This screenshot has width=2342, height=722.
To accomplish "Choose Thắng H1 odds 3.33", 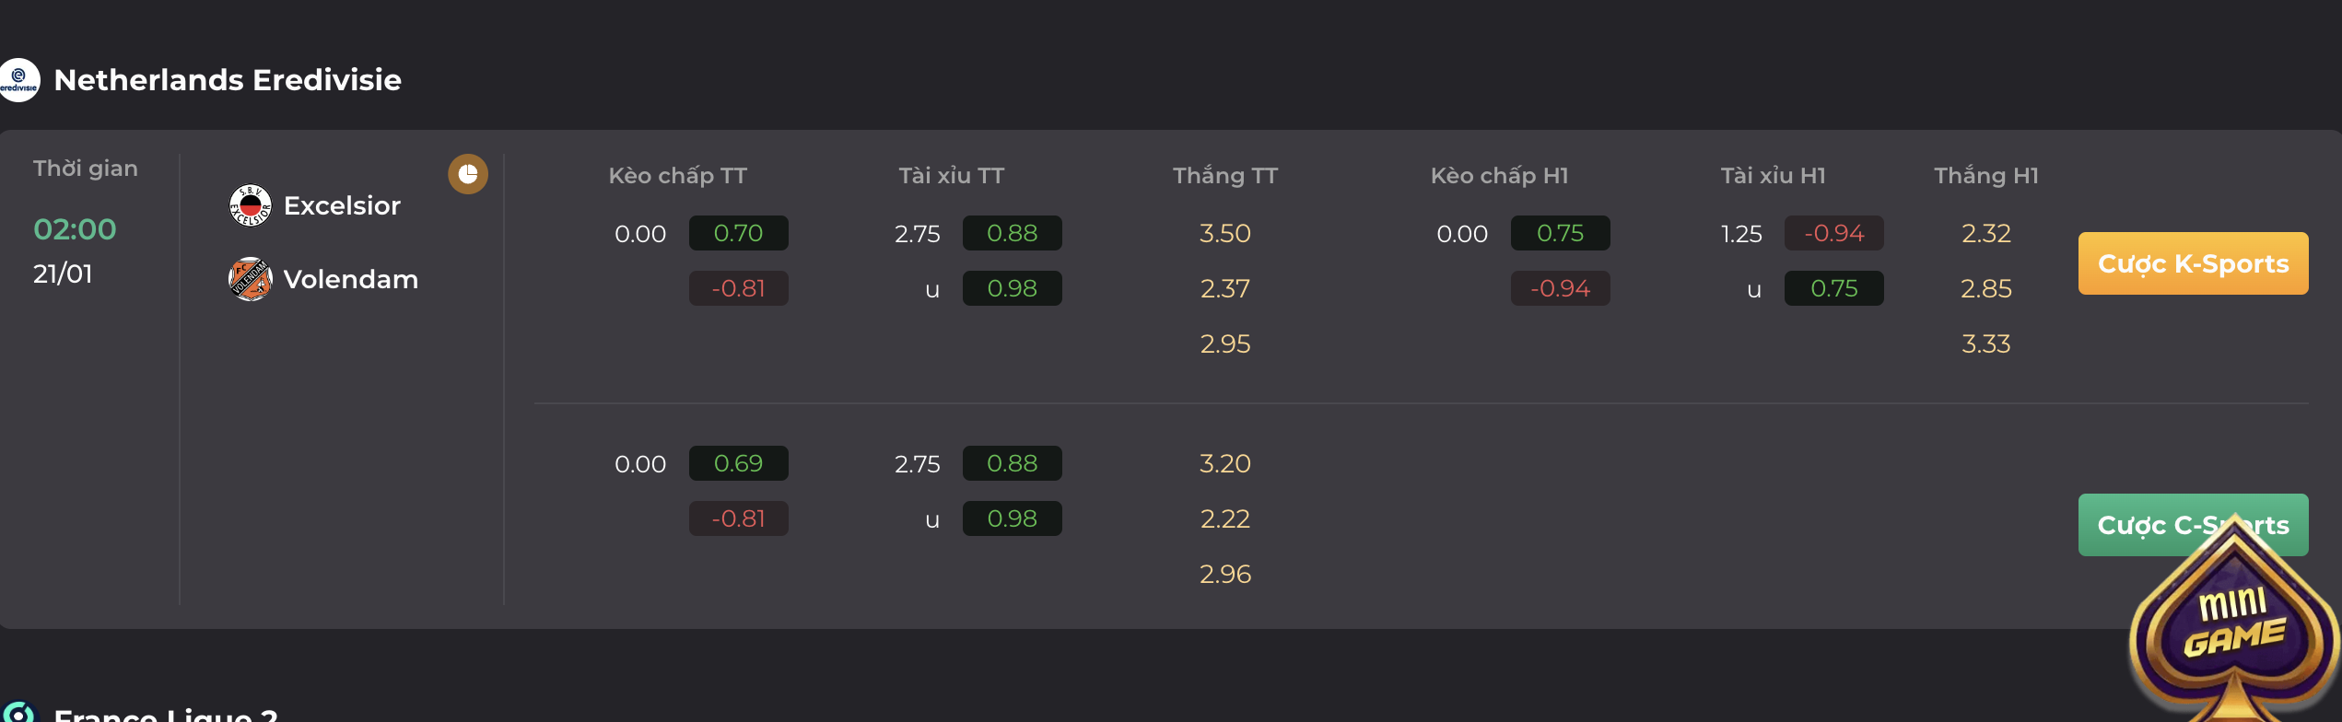I will pos(1985,344).
